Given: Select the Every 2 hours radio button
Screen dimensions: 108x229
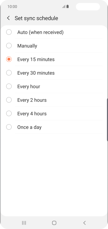Looking at the screenshot, I should tap(9, 100).
